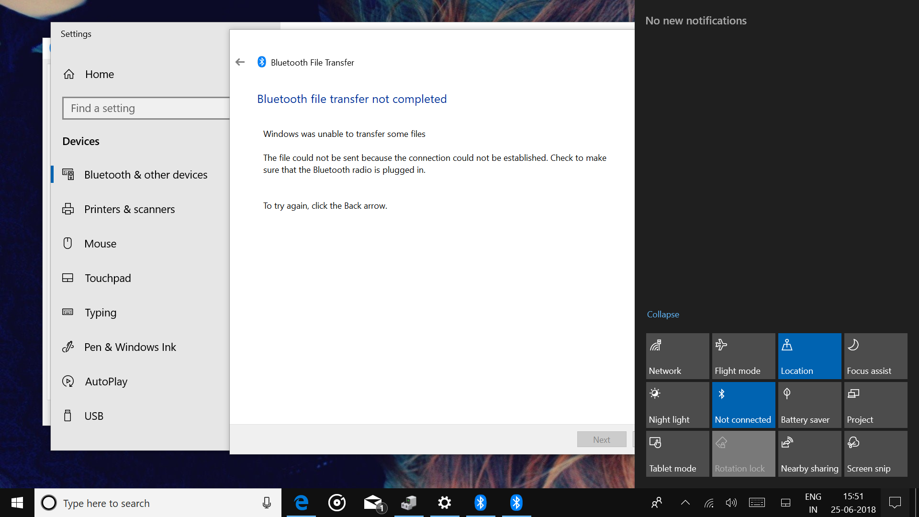Click the Bluetooth icon in taskbar
This screenshot has height=517, width=919.
pyautogui.click(x=481, y=503)
